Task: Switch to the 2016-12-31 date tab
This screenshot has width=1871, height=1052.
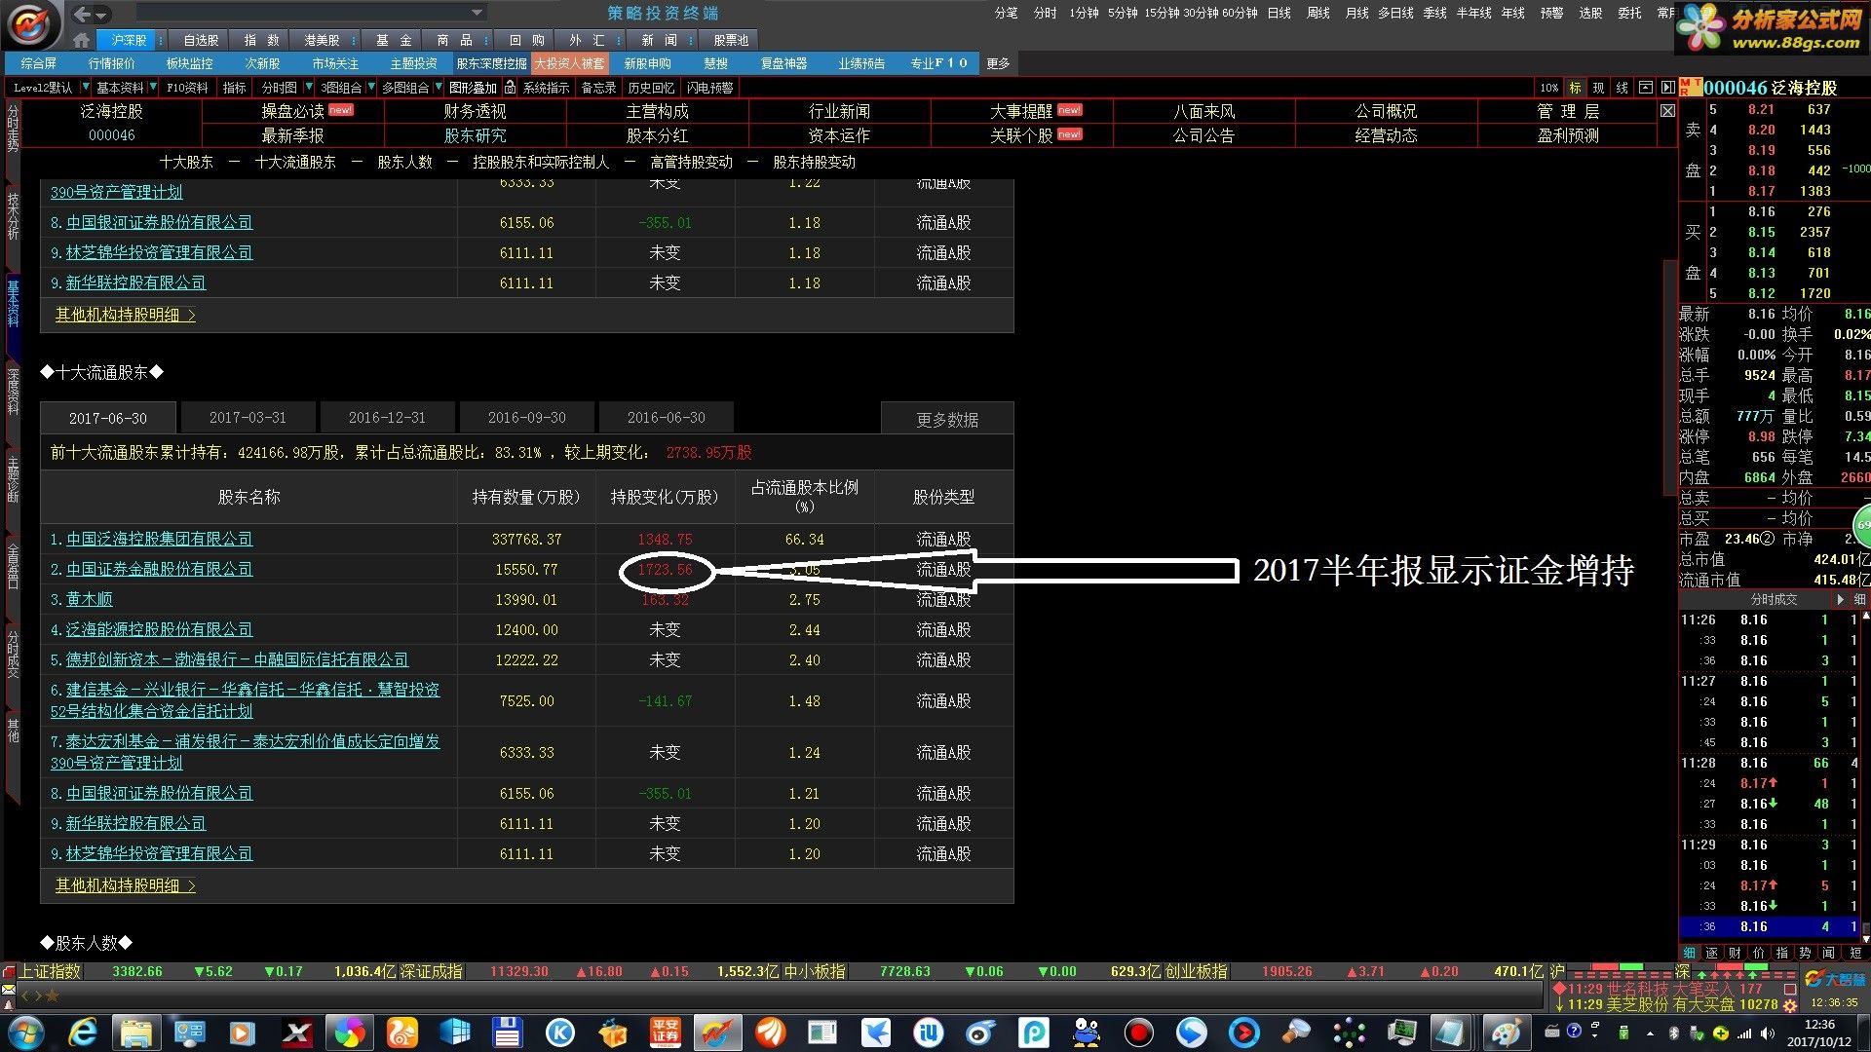Action: tap(387, 418)
